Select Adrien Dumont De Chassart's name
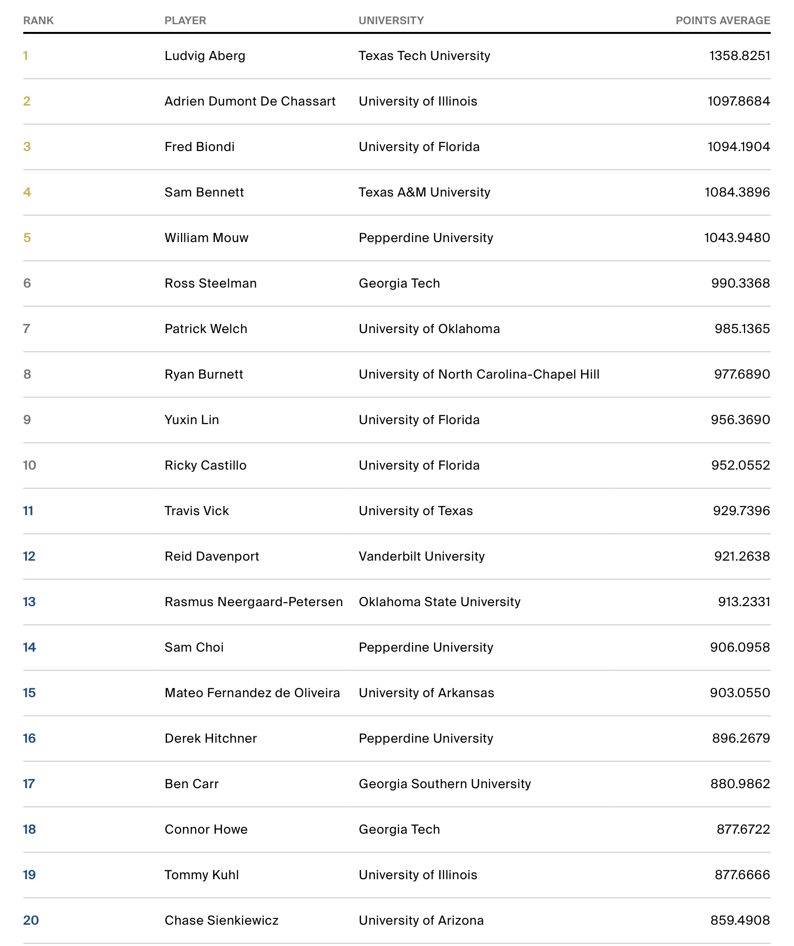The height and width of the screenshot is (946, 794). 250,101
